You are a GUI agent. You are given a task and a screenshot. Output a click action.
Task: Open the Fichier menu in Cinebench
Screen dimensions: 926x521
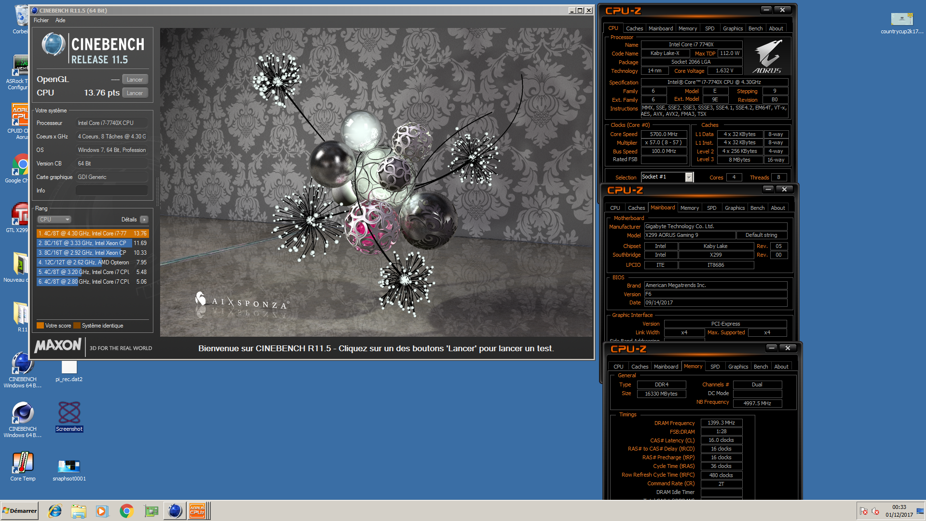pyautogui.click(x=41, y=20)
